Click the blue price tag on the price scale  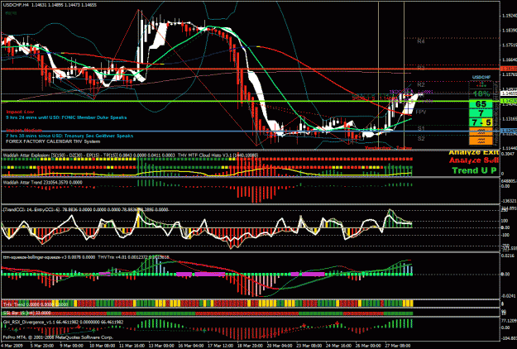509,131
